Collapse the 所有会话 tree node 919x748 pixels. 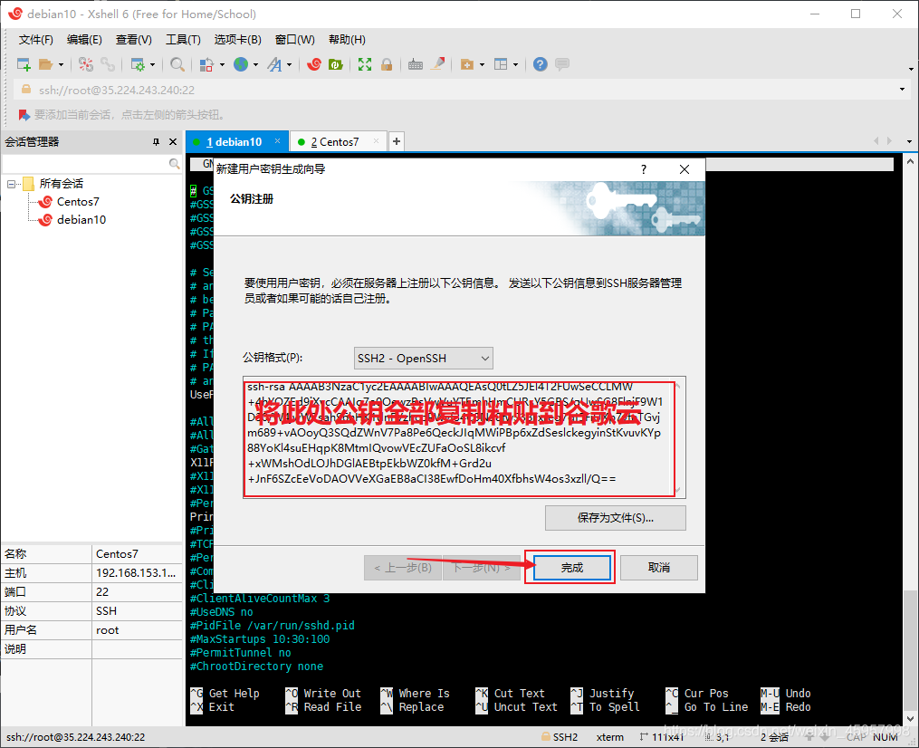pyautogui.click(x=11, y=184)
